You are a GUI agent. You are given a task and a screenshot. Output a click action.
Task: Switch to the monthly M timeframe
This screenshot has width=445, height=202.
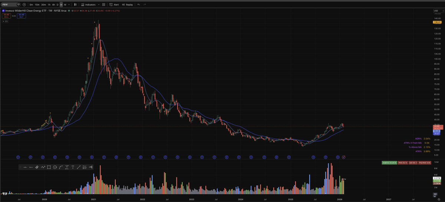coord(65,4)
